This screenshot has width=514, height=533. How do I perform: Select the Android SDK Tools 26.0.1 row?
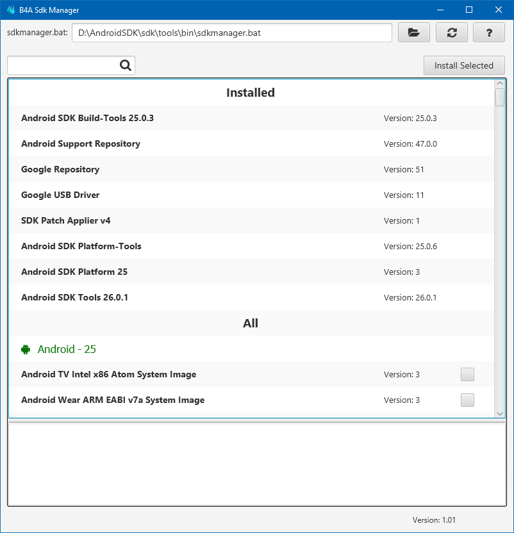click(251, 297)
